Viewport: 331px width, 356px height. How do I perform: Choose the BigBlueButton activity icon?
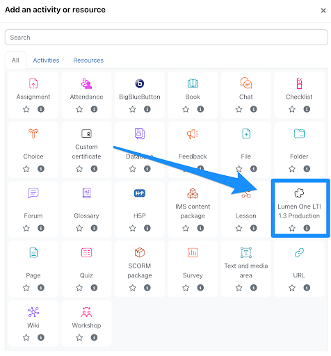tap(140, 83)
